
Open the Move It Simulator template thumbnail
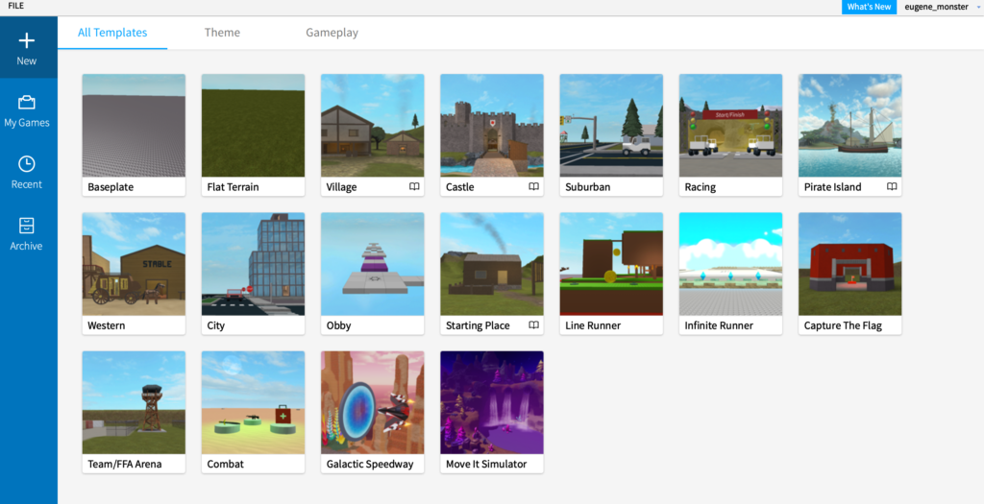click(492, 402)
